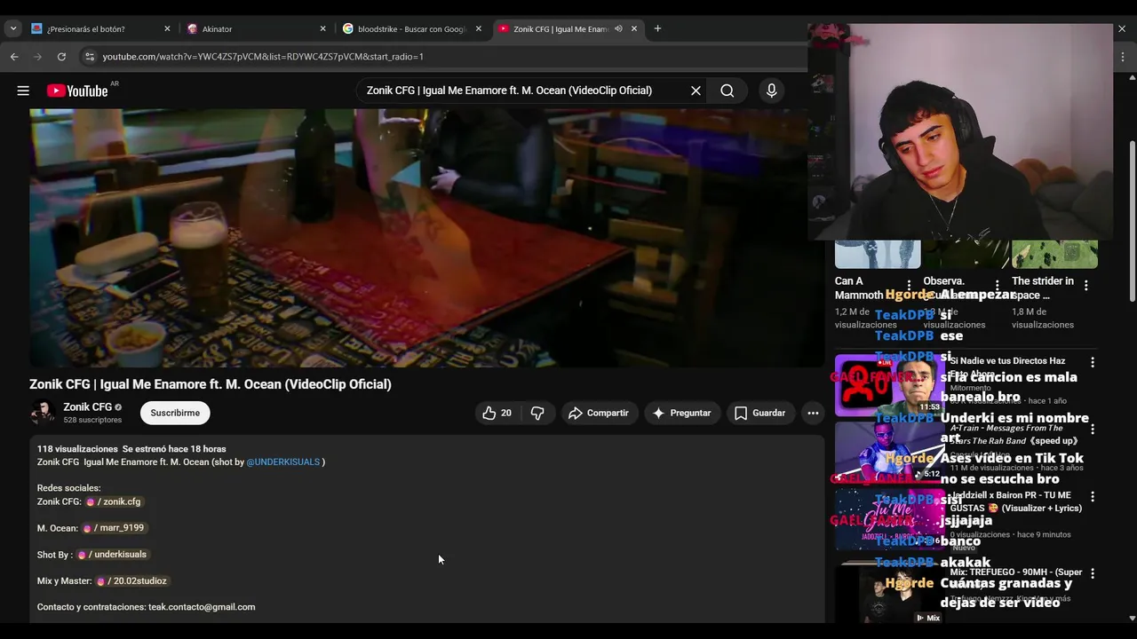
Task: Save video with Guardar button
Action: [x=759, y=413]
